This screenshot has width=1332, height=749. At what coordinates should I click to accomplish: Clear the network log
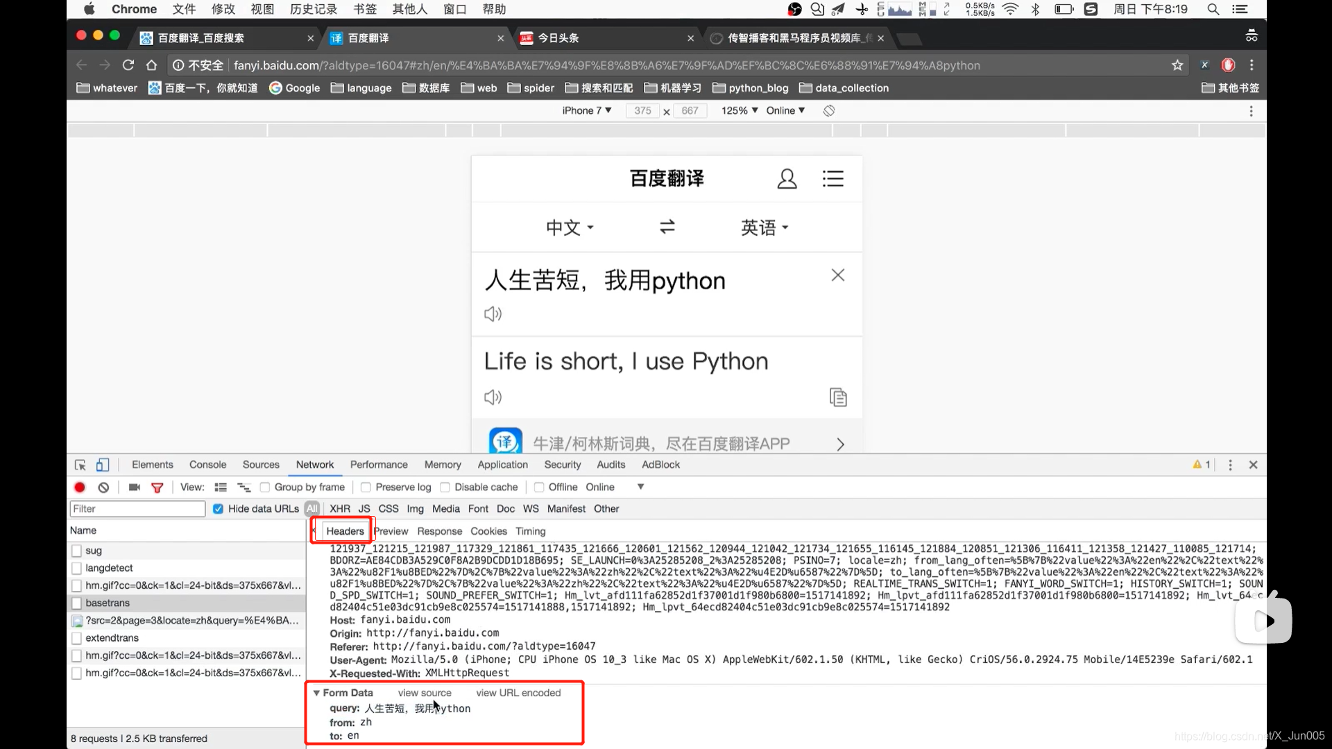[103, 488]
